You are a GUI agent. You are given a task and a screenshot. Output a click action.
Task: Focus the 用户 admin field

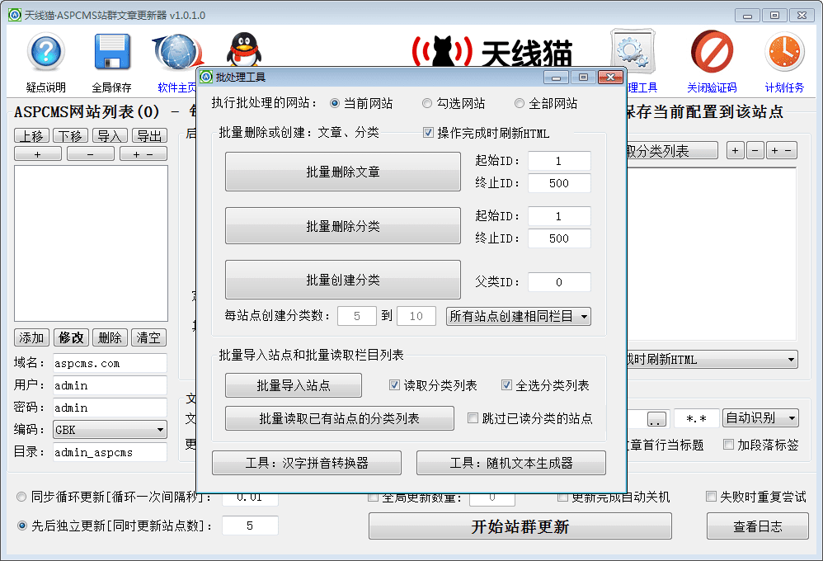[110, 385]
